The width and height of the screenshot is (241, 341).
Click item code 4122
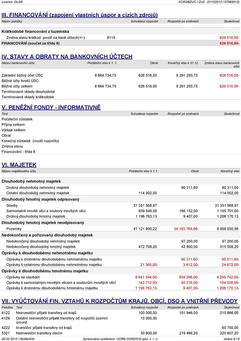tap(6, 313)
